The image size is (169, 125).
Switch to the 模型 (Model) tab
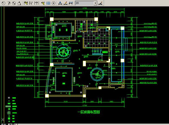pos(3,124)
